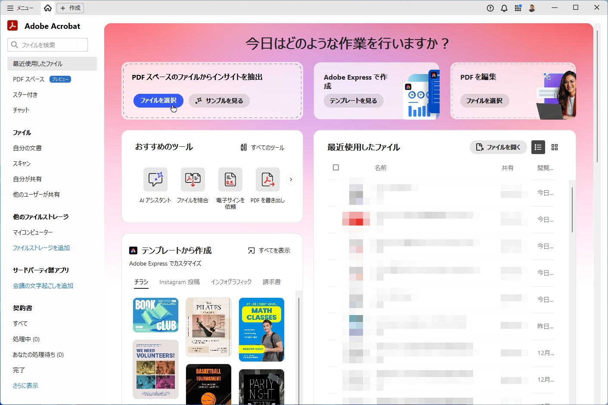Select 最近使用したファイル in sidebar
Screen dimensions: 608x405
(52, 64)
